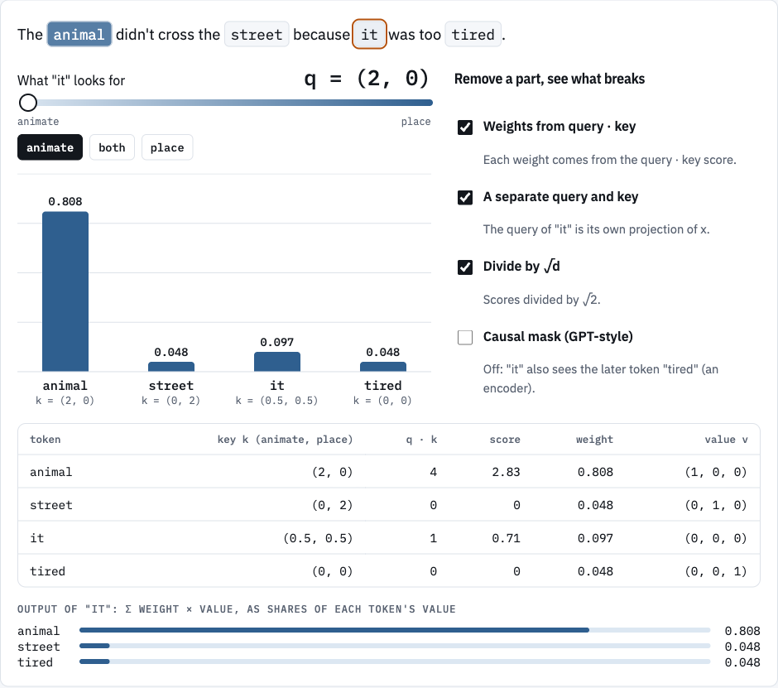Choose the 'both' preset button

(112, 147)
